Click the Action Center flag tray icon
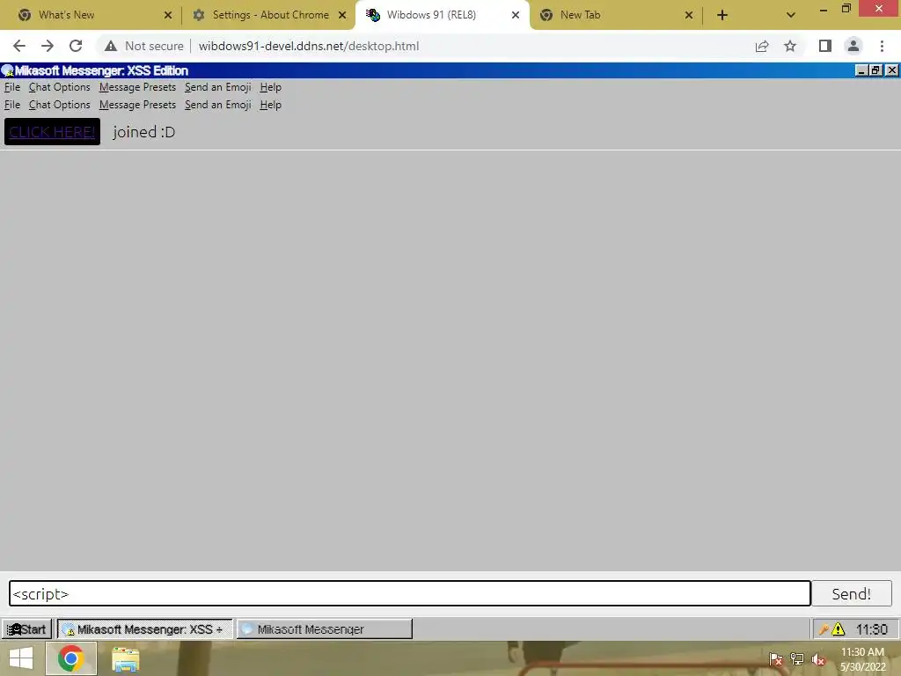Viewport: 901px width, 676px height. coord(776,659)
